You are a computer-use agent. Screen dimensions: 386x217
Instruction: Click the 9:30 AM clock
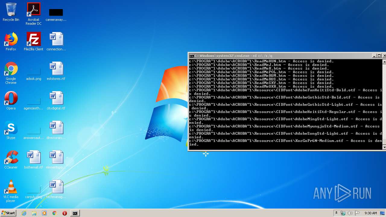tap(371, 213)
